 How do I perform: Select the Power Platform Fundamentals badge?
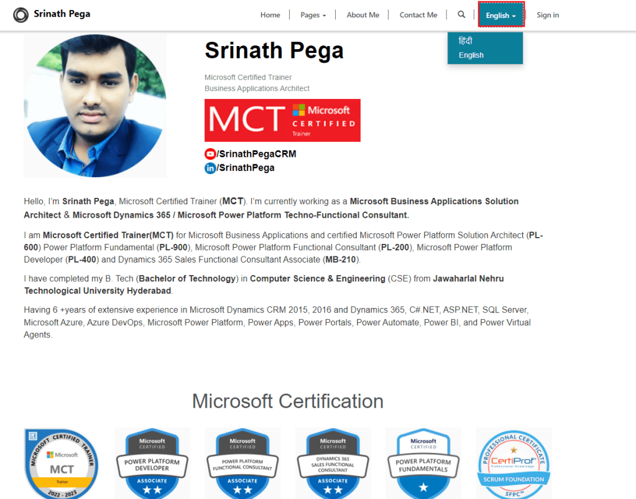pos(423,464)
